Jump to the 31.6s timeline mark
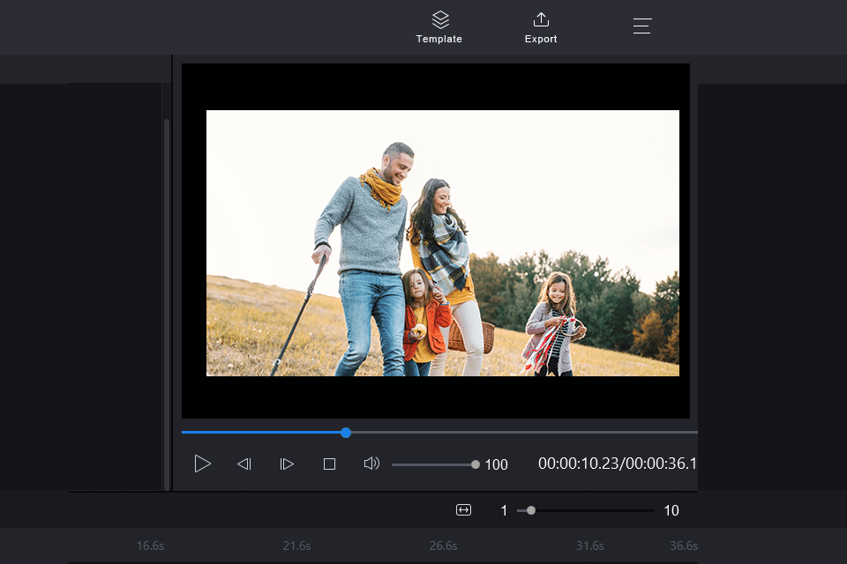The image size is (847, 564). coord(589,545)
